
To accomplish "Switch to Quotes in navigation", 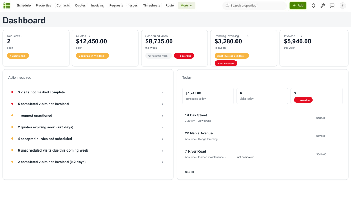I will pyautogui.click(x=80, y=5).
